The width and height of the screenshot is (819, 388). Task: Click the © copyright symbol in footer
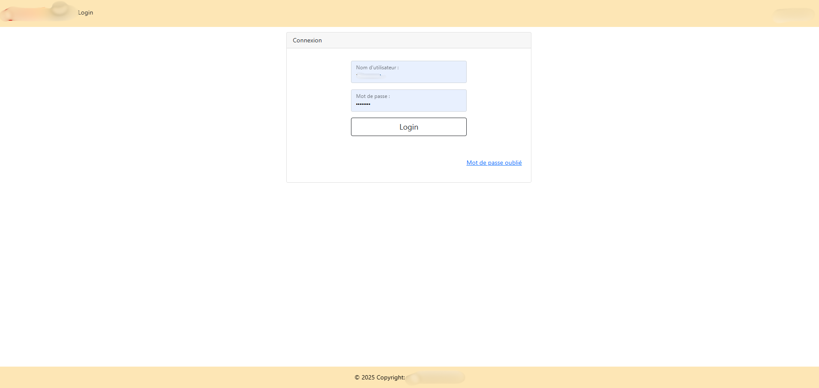[357, 377]
